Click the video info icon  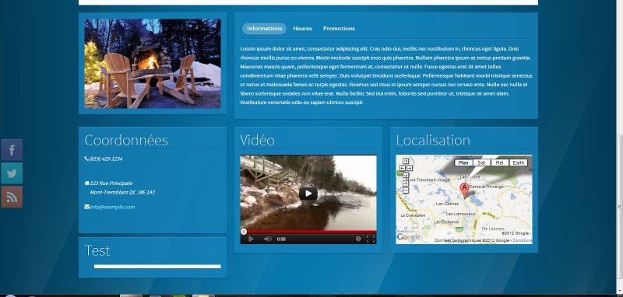point(358,239)
